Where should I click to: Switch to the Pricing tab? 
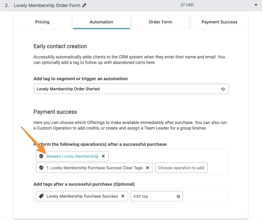click(x=42, y=22)
